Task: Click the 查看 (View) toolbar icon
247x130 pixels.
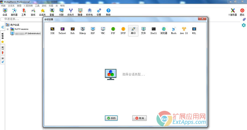Action: pos(52,12)
